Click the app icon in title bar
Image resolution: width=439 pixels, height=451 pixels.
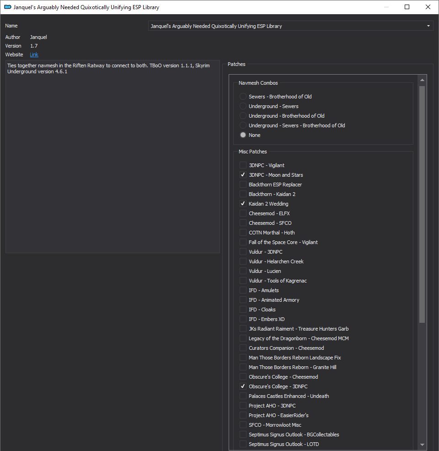coord(7,7)
